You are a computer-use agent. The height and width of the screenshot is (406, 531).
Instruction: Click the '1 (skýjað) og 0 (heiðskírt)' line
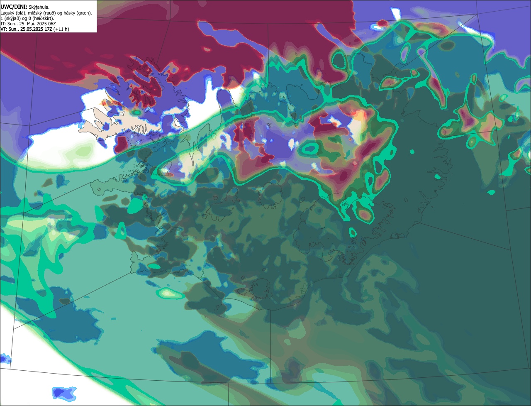[27, 18]
